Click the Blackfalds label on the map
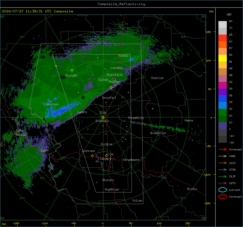The width and height of the screenshot is (243, 227). [115, 75]
